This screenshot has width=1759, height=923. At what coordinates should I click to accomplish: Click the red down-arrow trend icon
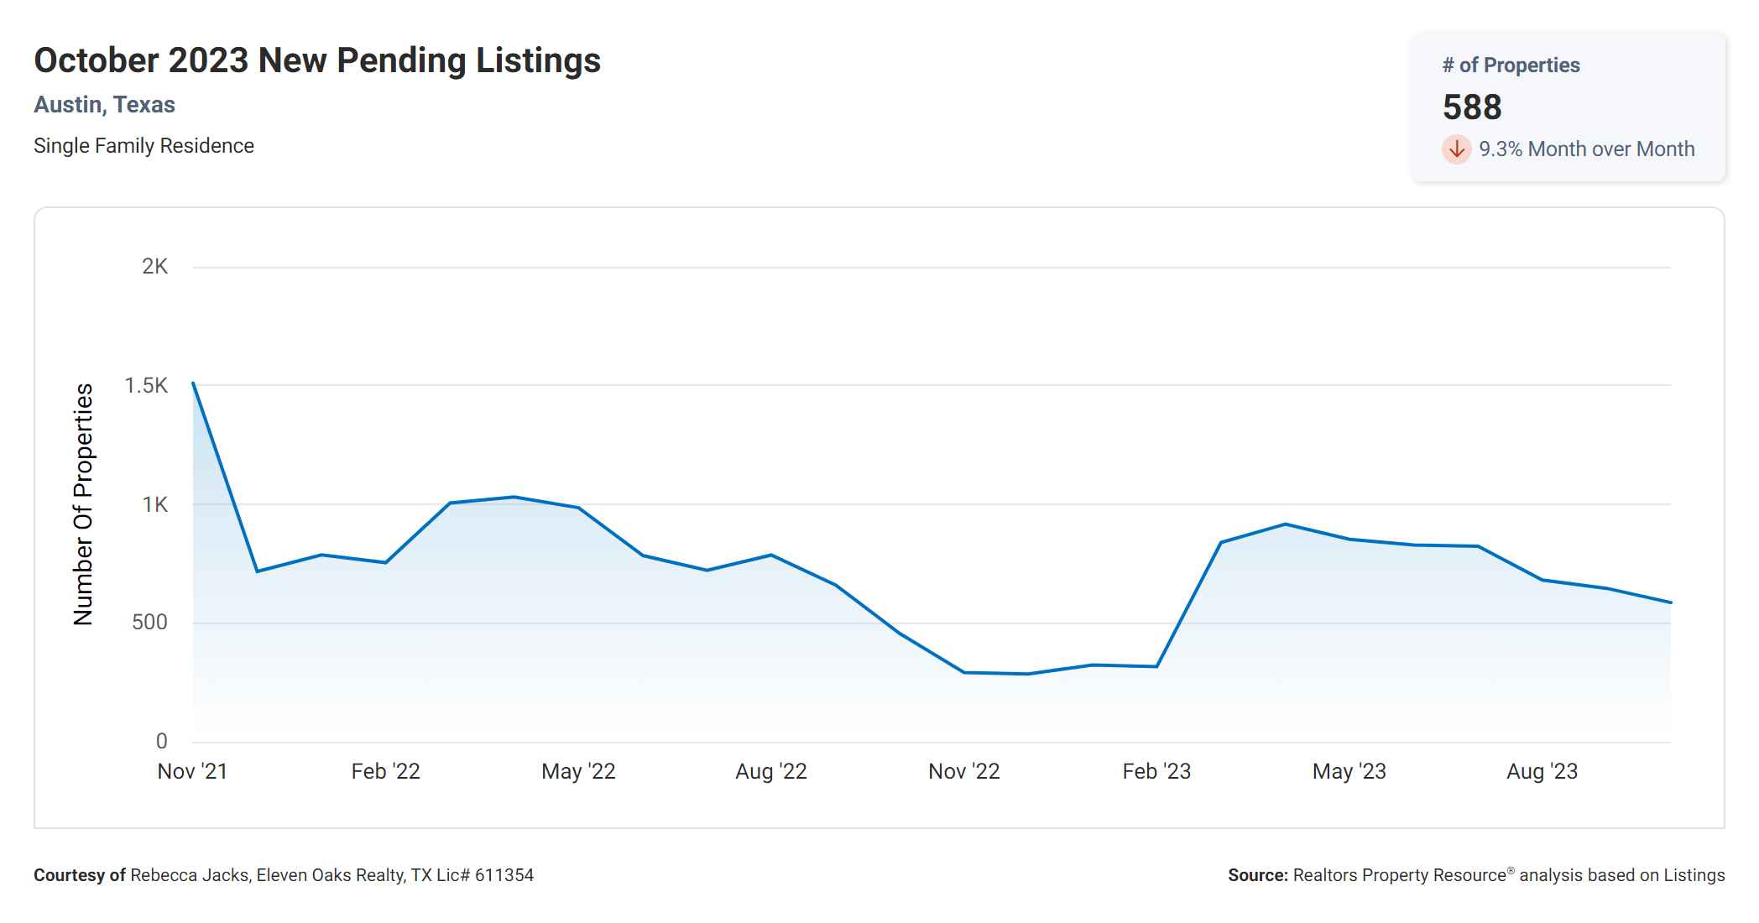[1456, 149]
